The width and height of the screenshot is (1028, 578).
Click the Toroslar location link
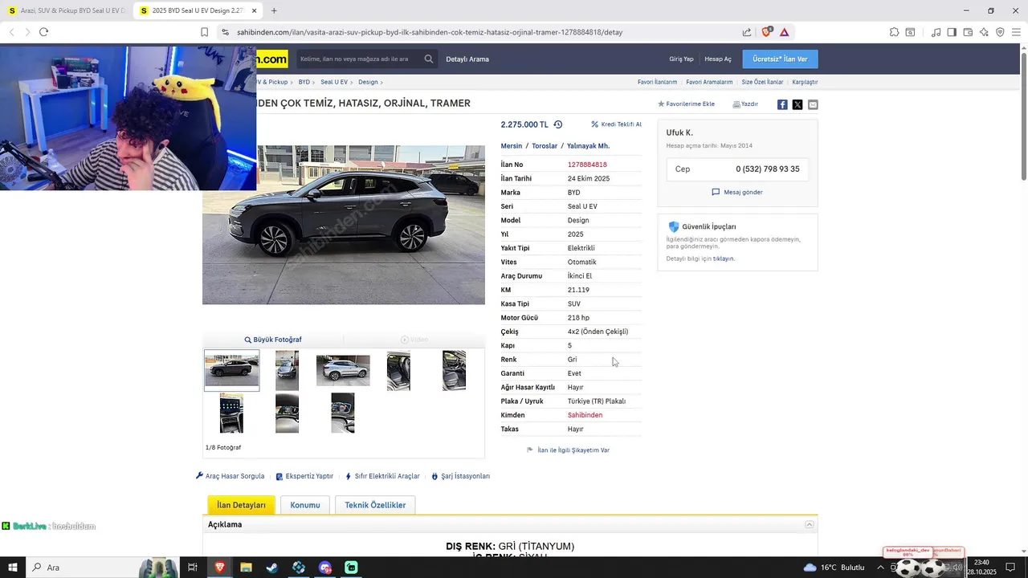(545, 146)
